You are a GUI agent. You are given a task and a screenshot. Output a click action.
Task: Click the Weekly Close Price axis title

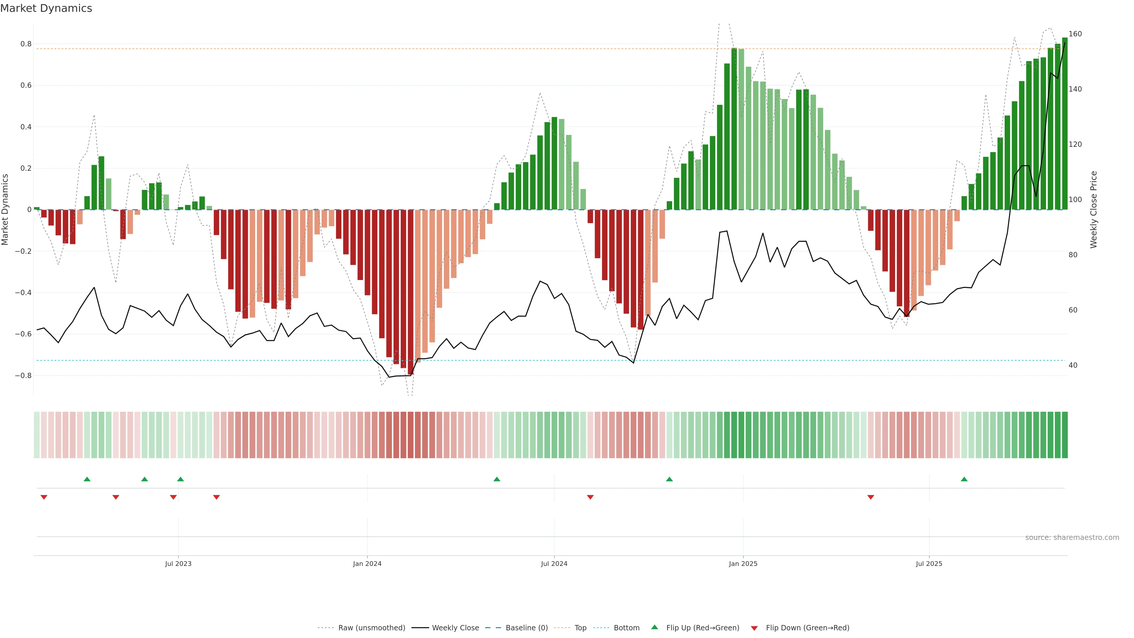[1094, 210]
